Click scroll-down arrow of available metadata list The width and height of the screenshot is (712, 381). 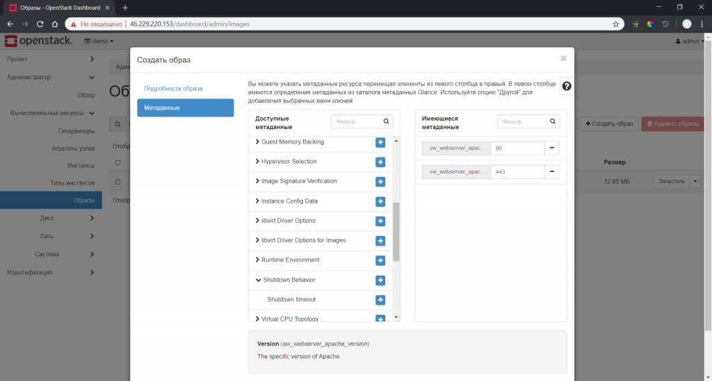[396, 317]
